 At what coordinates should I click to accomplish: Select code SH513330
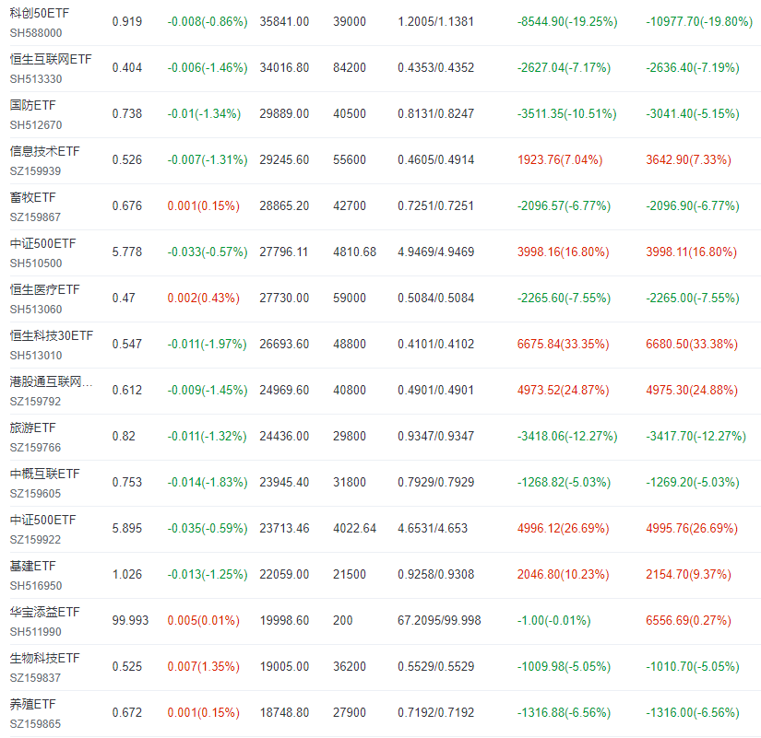click(x=36, y=79)
